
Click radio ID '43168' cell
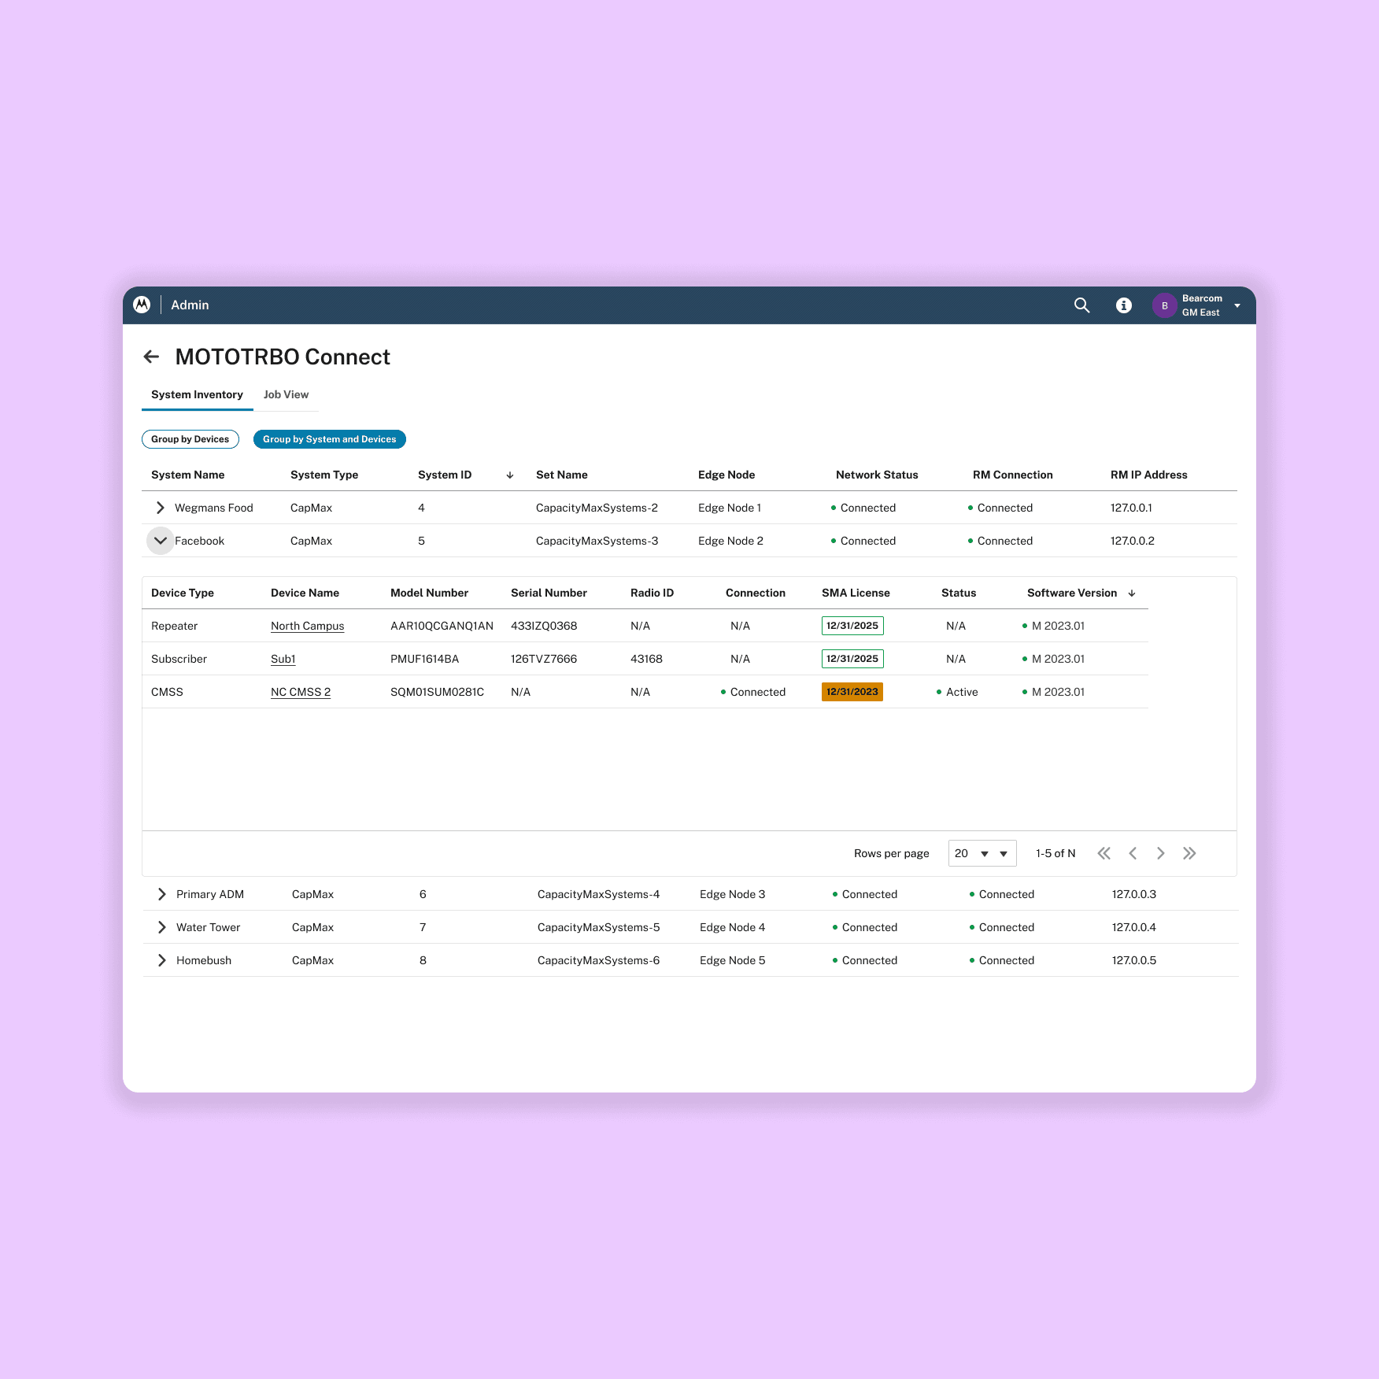[x=646, y=660]
